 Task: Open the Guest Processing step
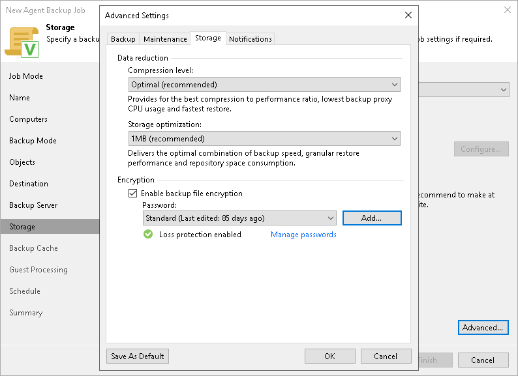click(38, 270)
